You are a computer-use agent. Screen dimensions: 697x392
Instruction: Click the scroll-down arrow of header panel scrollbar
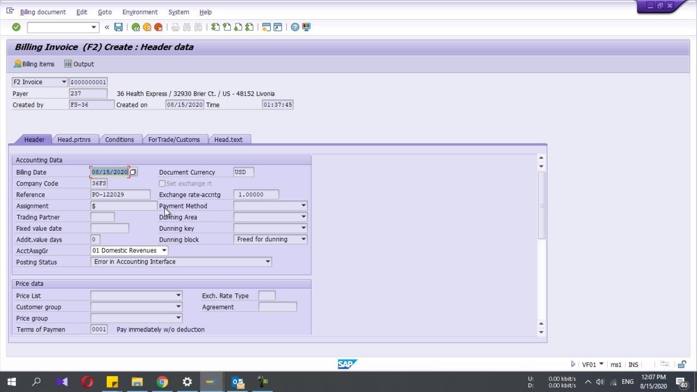[541, 332]
